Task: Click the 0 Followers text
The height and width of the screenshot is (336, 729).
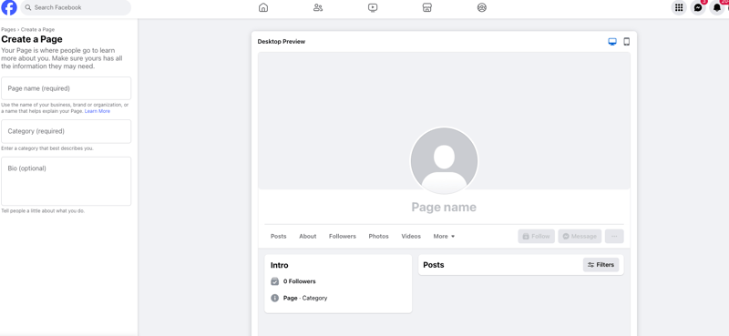Action: [300, 281]
